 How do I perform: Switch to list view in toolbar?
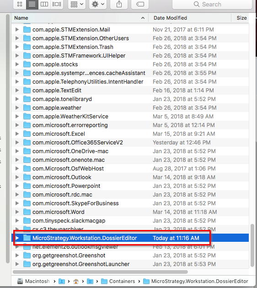click(x=32, y=4)
